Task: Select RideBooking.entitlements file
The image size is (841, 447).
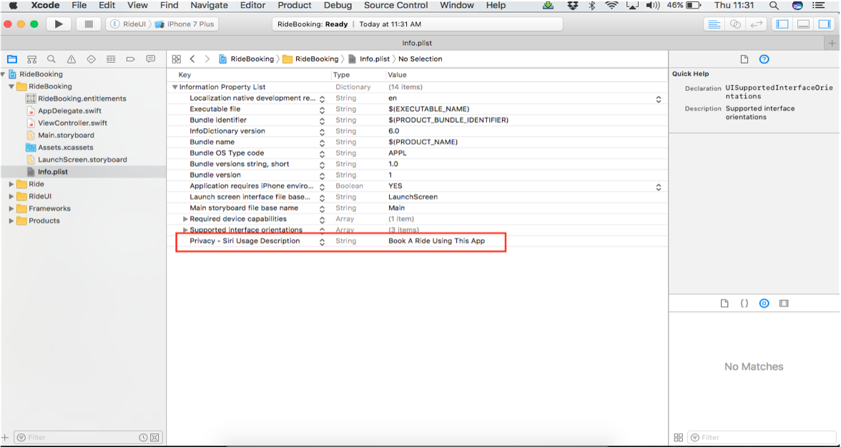Action: pos(82,99)
